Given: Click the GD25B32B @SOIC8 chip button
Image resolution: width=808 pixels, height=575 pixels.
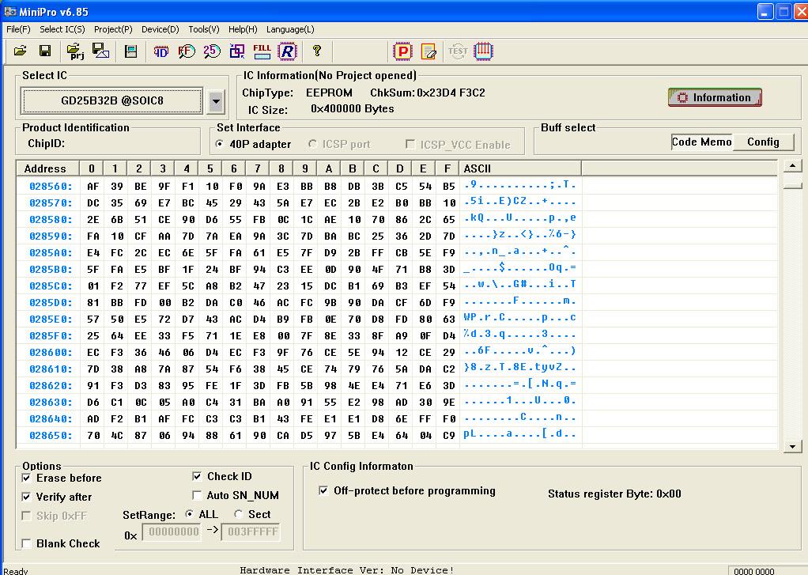Looking at the screenshot, I should click(x=111, y=100).
